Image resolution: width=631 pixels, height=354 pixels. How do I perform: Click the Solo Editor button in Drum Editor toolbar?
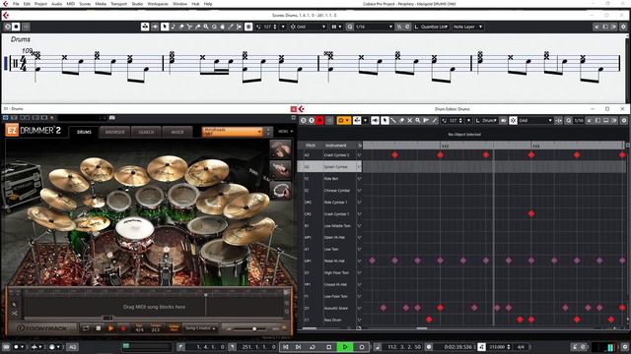(304, 120)
